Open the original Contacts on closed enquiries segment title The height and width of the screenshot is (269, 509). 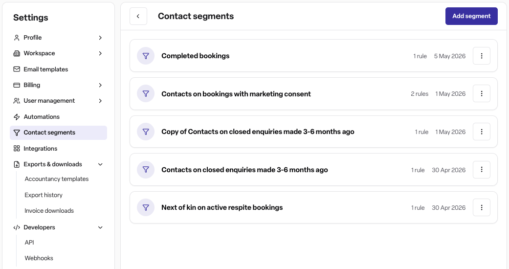click(x=244, y=170)
